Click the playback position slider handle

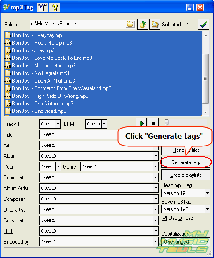tap(166, 122)
